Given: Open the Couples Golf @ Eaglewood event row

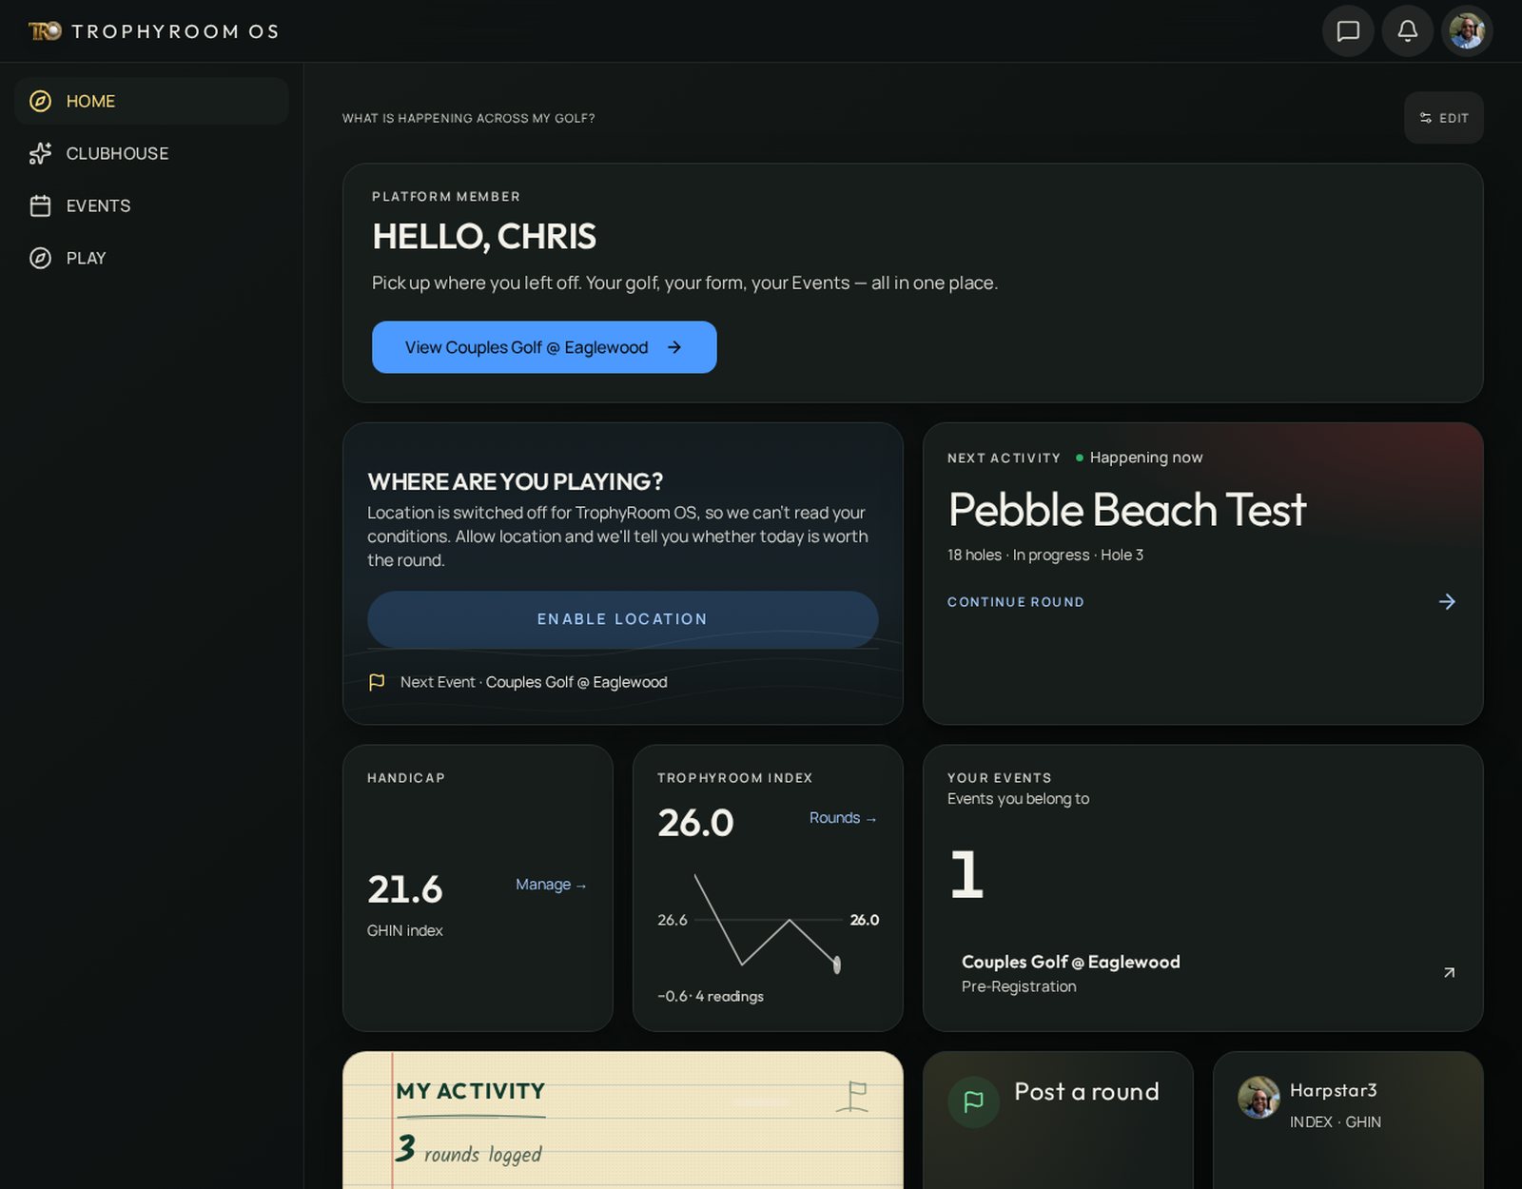Looking at the screenshot, I should (x=1202, y=973).
